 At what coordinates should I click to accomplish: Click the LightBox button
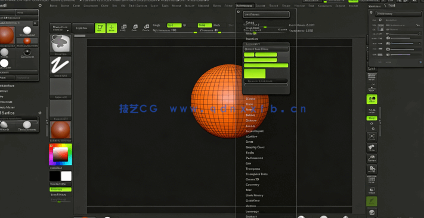coord(83,28)
